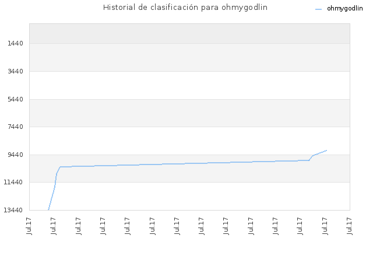Click the line's starting point near 13440

tap(48, 209)
